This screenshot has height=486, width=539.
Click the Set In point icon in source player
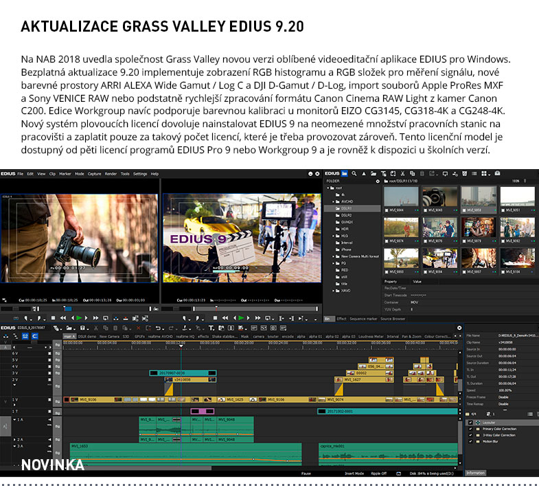click(27, 318)
